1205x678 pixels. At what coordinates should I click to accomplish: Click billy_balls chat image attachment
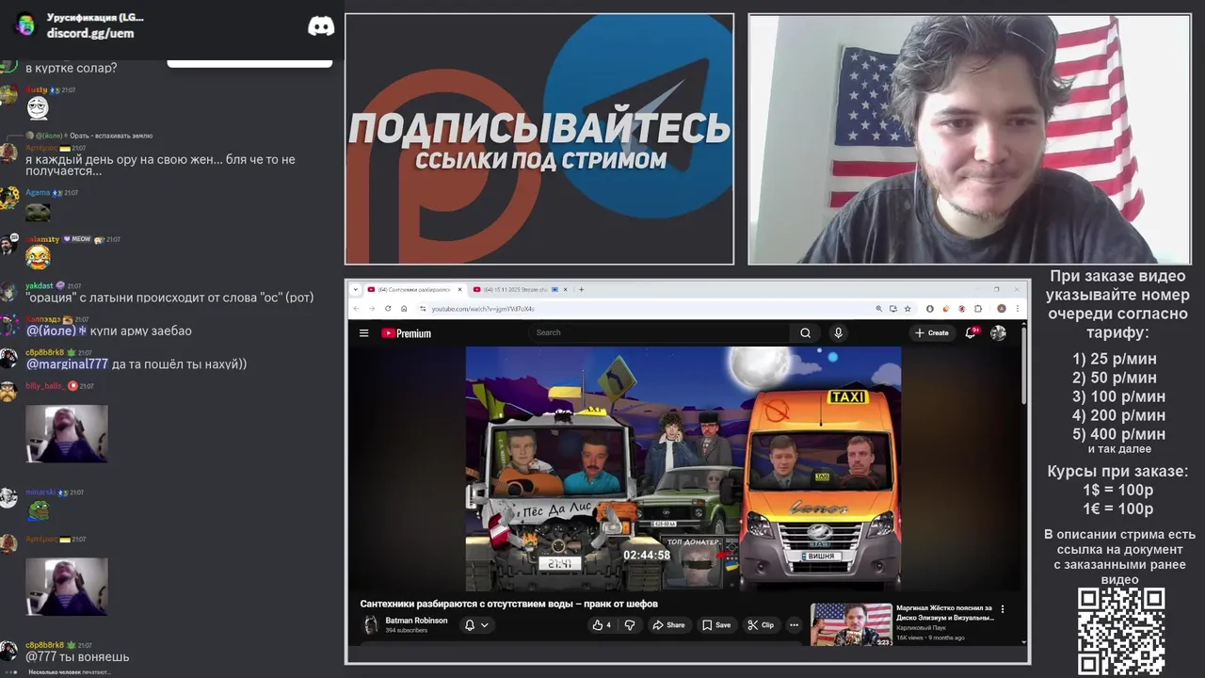coord(67,434)
